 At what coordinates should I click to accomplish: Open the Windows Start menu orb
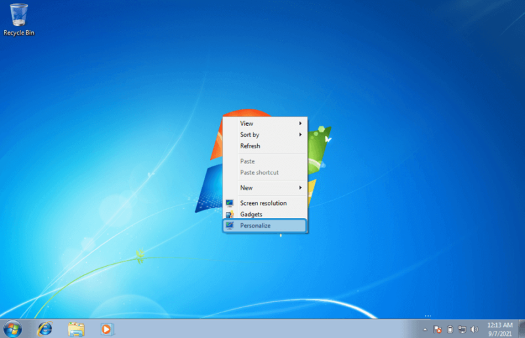click(12, 329)
